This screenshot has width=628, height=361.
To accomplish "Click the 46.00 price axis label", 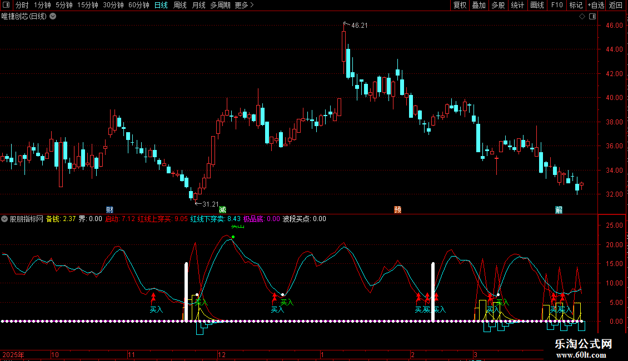I will [x=614, y=25].
